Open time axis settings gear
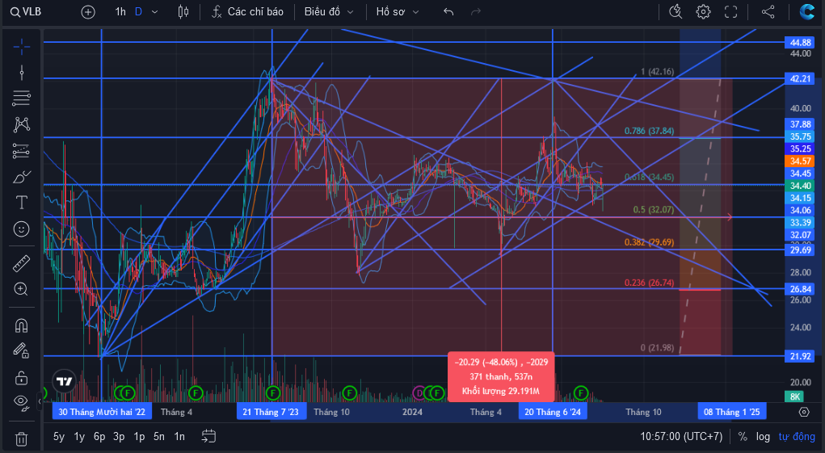The width and height of the screenshot is (825, 453). coord(804,412)
